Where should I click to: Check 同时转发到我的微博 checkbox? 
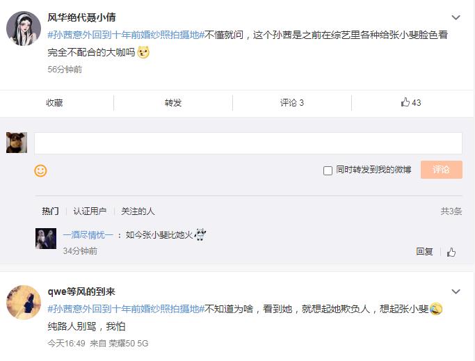(x=328, y=170)
